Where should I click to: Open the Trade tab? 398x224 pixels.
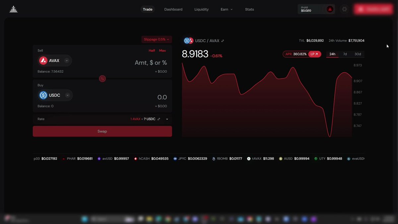148,9
